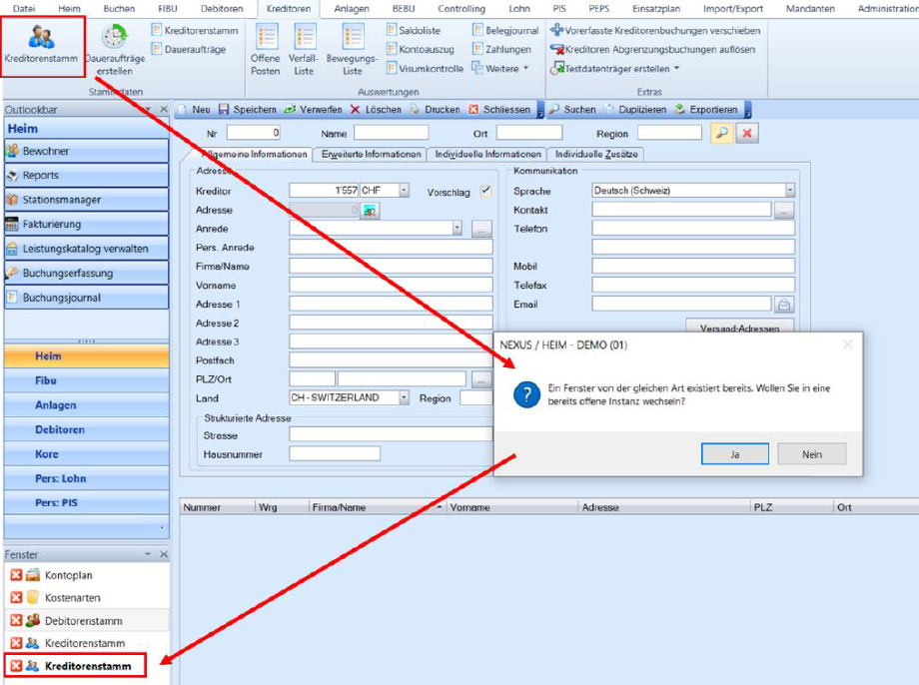
Task: Select Bewohner in the Outlookbar
Action: (86, 151)
